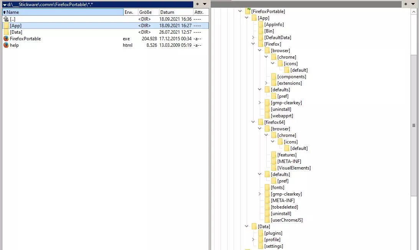The width and height of the screenshot is (419, 250).
Task: Click the parent directory up-arrow icon
Action: click(x=6, y=19)
